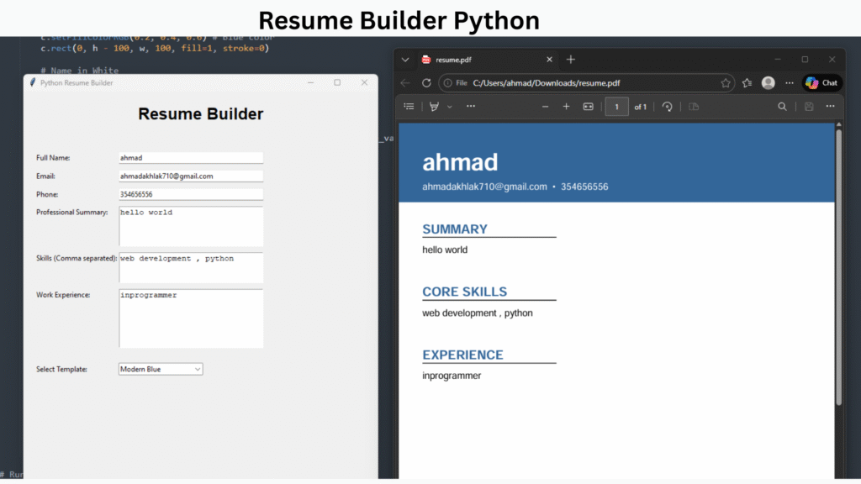Open a new browser tab
This screenshot has width=861, height=484.
[x=571, y=60]
